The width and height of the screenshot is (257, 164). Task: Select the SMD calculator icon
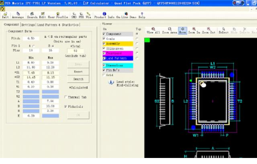(74, 15)
